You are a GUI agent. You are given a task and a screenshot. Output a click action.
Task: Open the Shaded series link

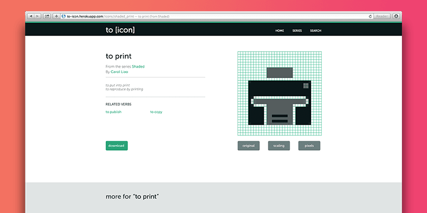[138, 67]
